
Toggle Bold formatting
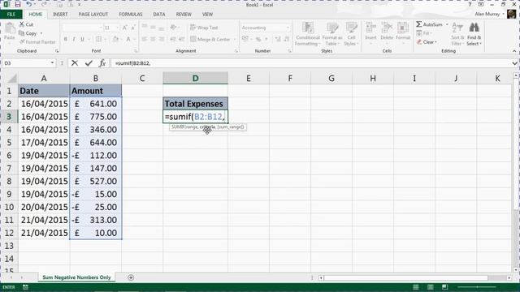[65, 39]
